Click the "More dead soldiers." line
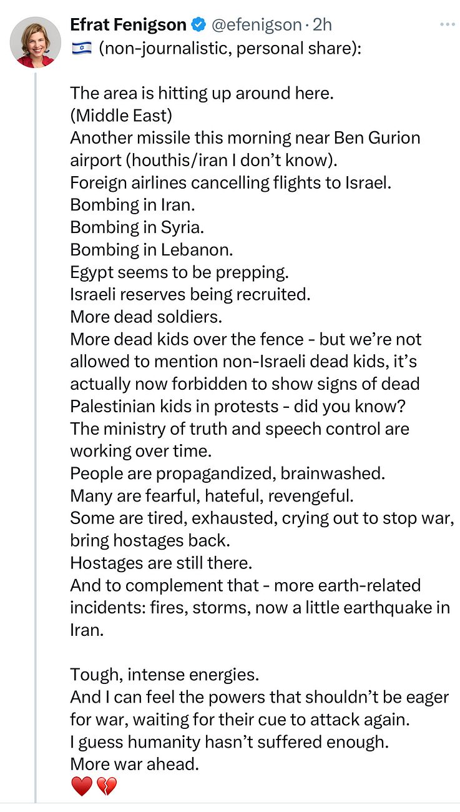 click(x=146, y=317)
